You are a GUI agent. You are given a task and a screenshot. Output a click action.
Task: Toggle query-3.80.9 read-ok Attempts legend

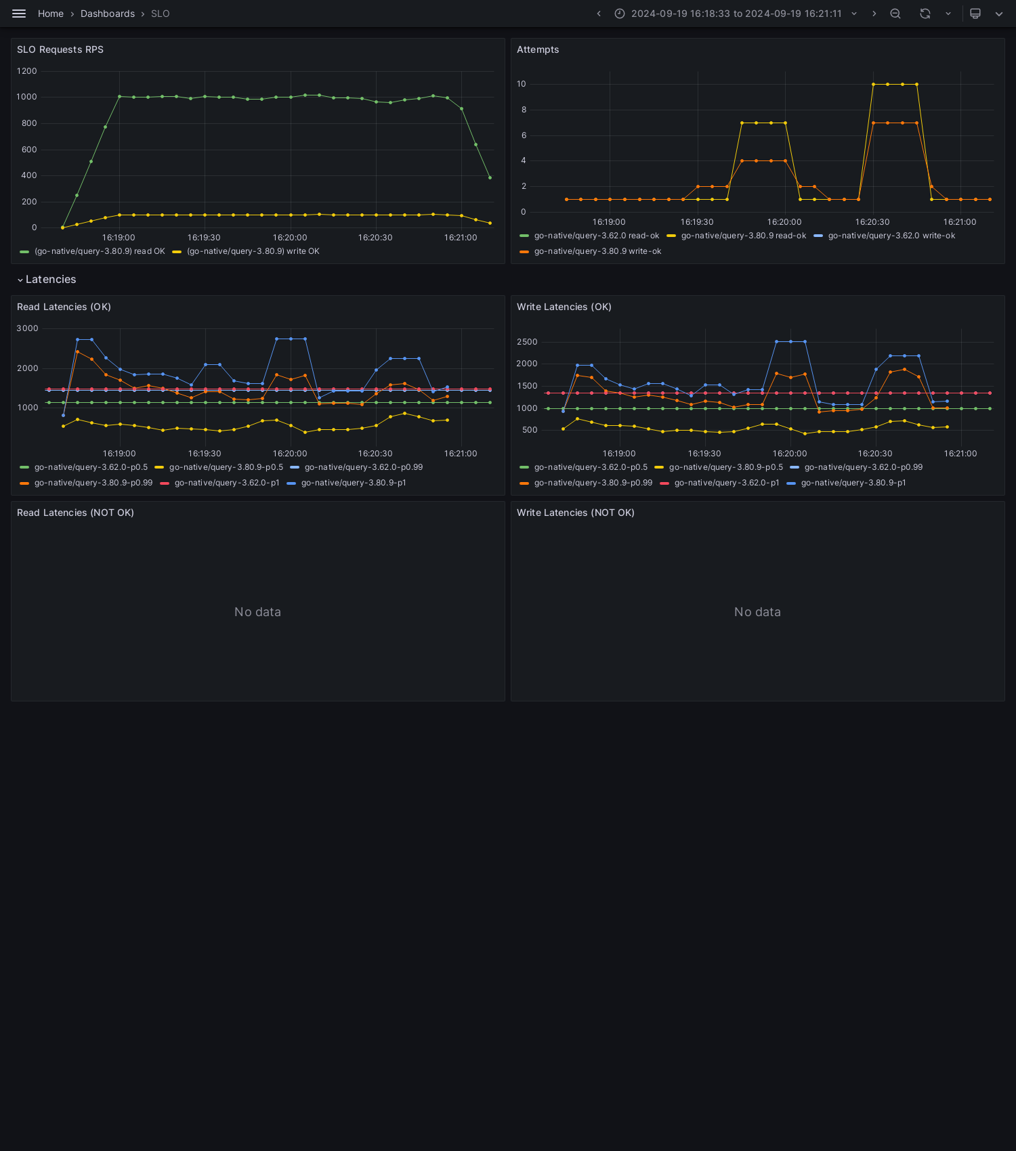[744, 236]
